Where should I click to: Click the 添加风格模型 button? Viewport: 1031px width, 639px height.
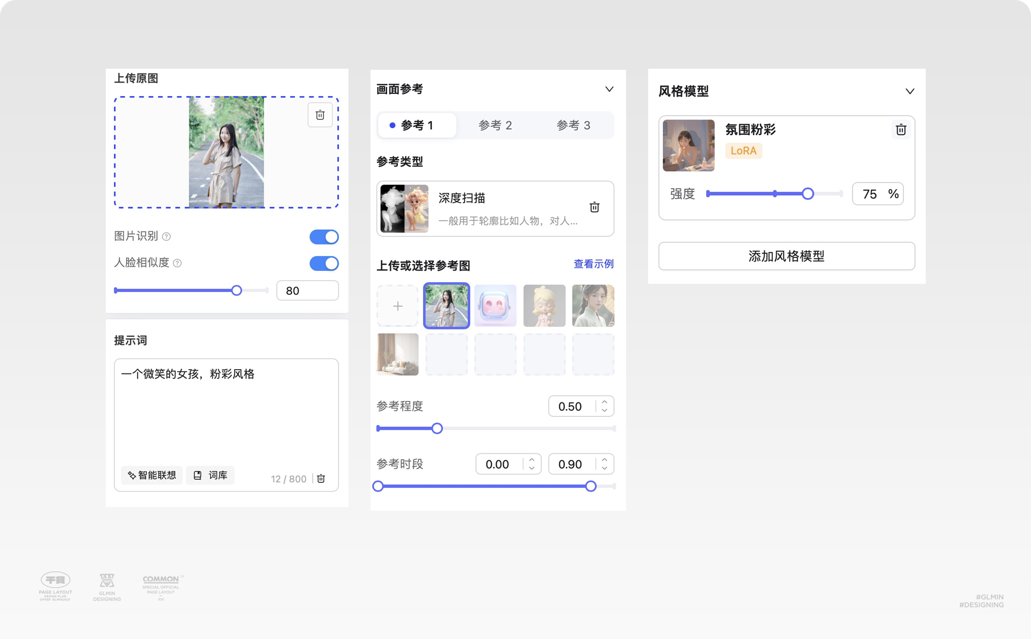[x=786, y=256]
